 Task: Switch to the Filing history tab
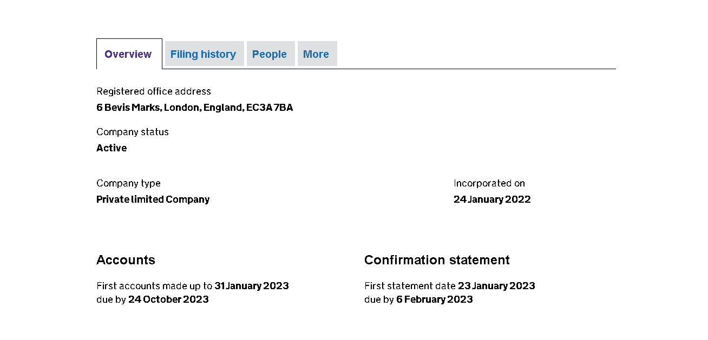pyautogui.click(x=203, y=54)
